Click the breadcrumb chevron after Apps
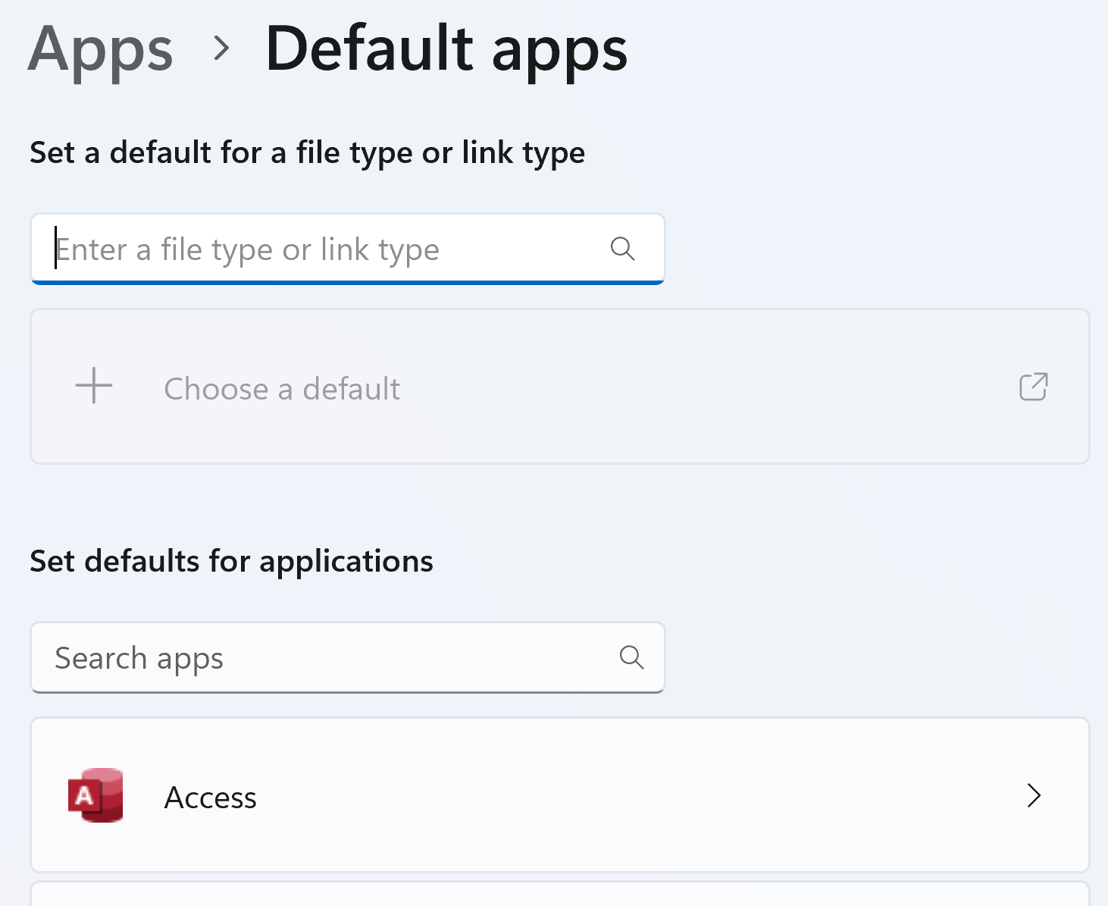This screenshot has height=906, width=1108. (221, 49)
